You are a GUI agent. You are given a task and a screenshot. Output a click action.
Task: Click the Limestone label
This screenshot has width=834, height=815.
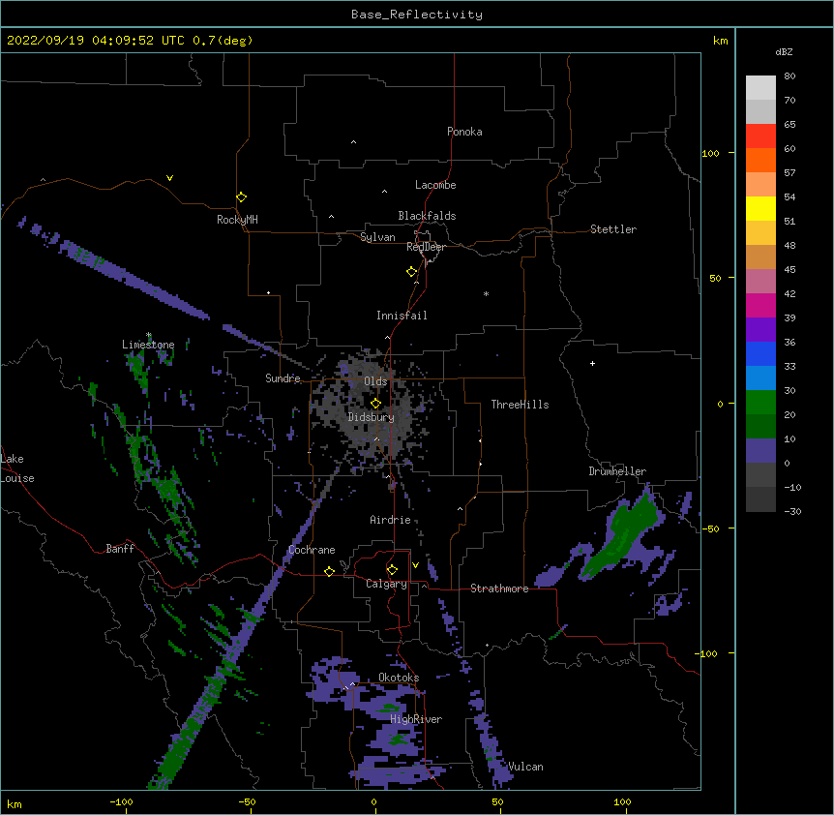tap(148, 345)
